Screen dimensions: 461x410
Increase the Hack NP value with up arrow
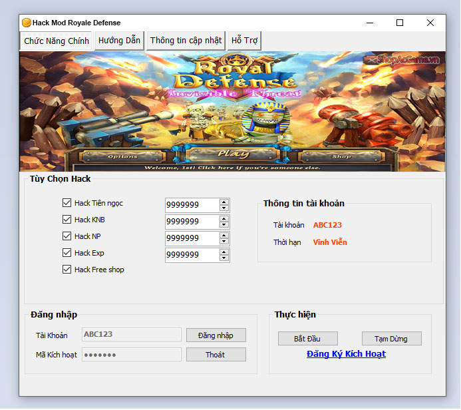(224, 236)
